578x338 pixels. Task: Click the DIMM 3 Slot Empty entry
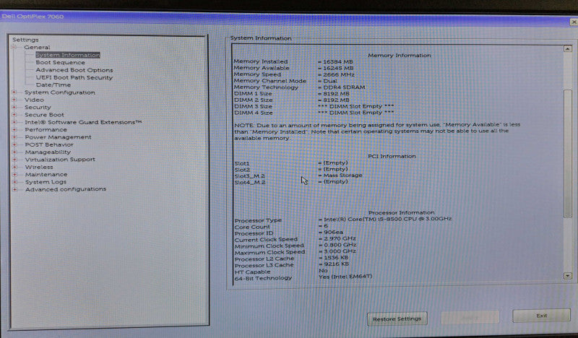[355, 106]
